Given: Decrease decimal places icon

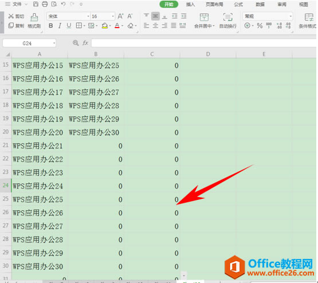Looking at the screenshot, I should point(288,26).
